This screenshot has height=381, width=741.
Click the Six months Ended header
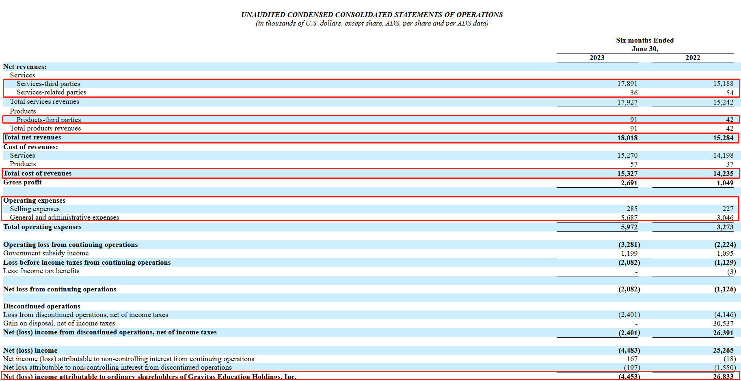click(645, 40)
